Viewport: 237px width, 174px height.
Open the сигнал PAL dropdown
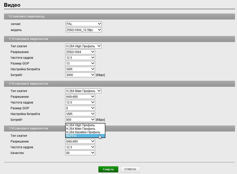click(x=84, y=24)
